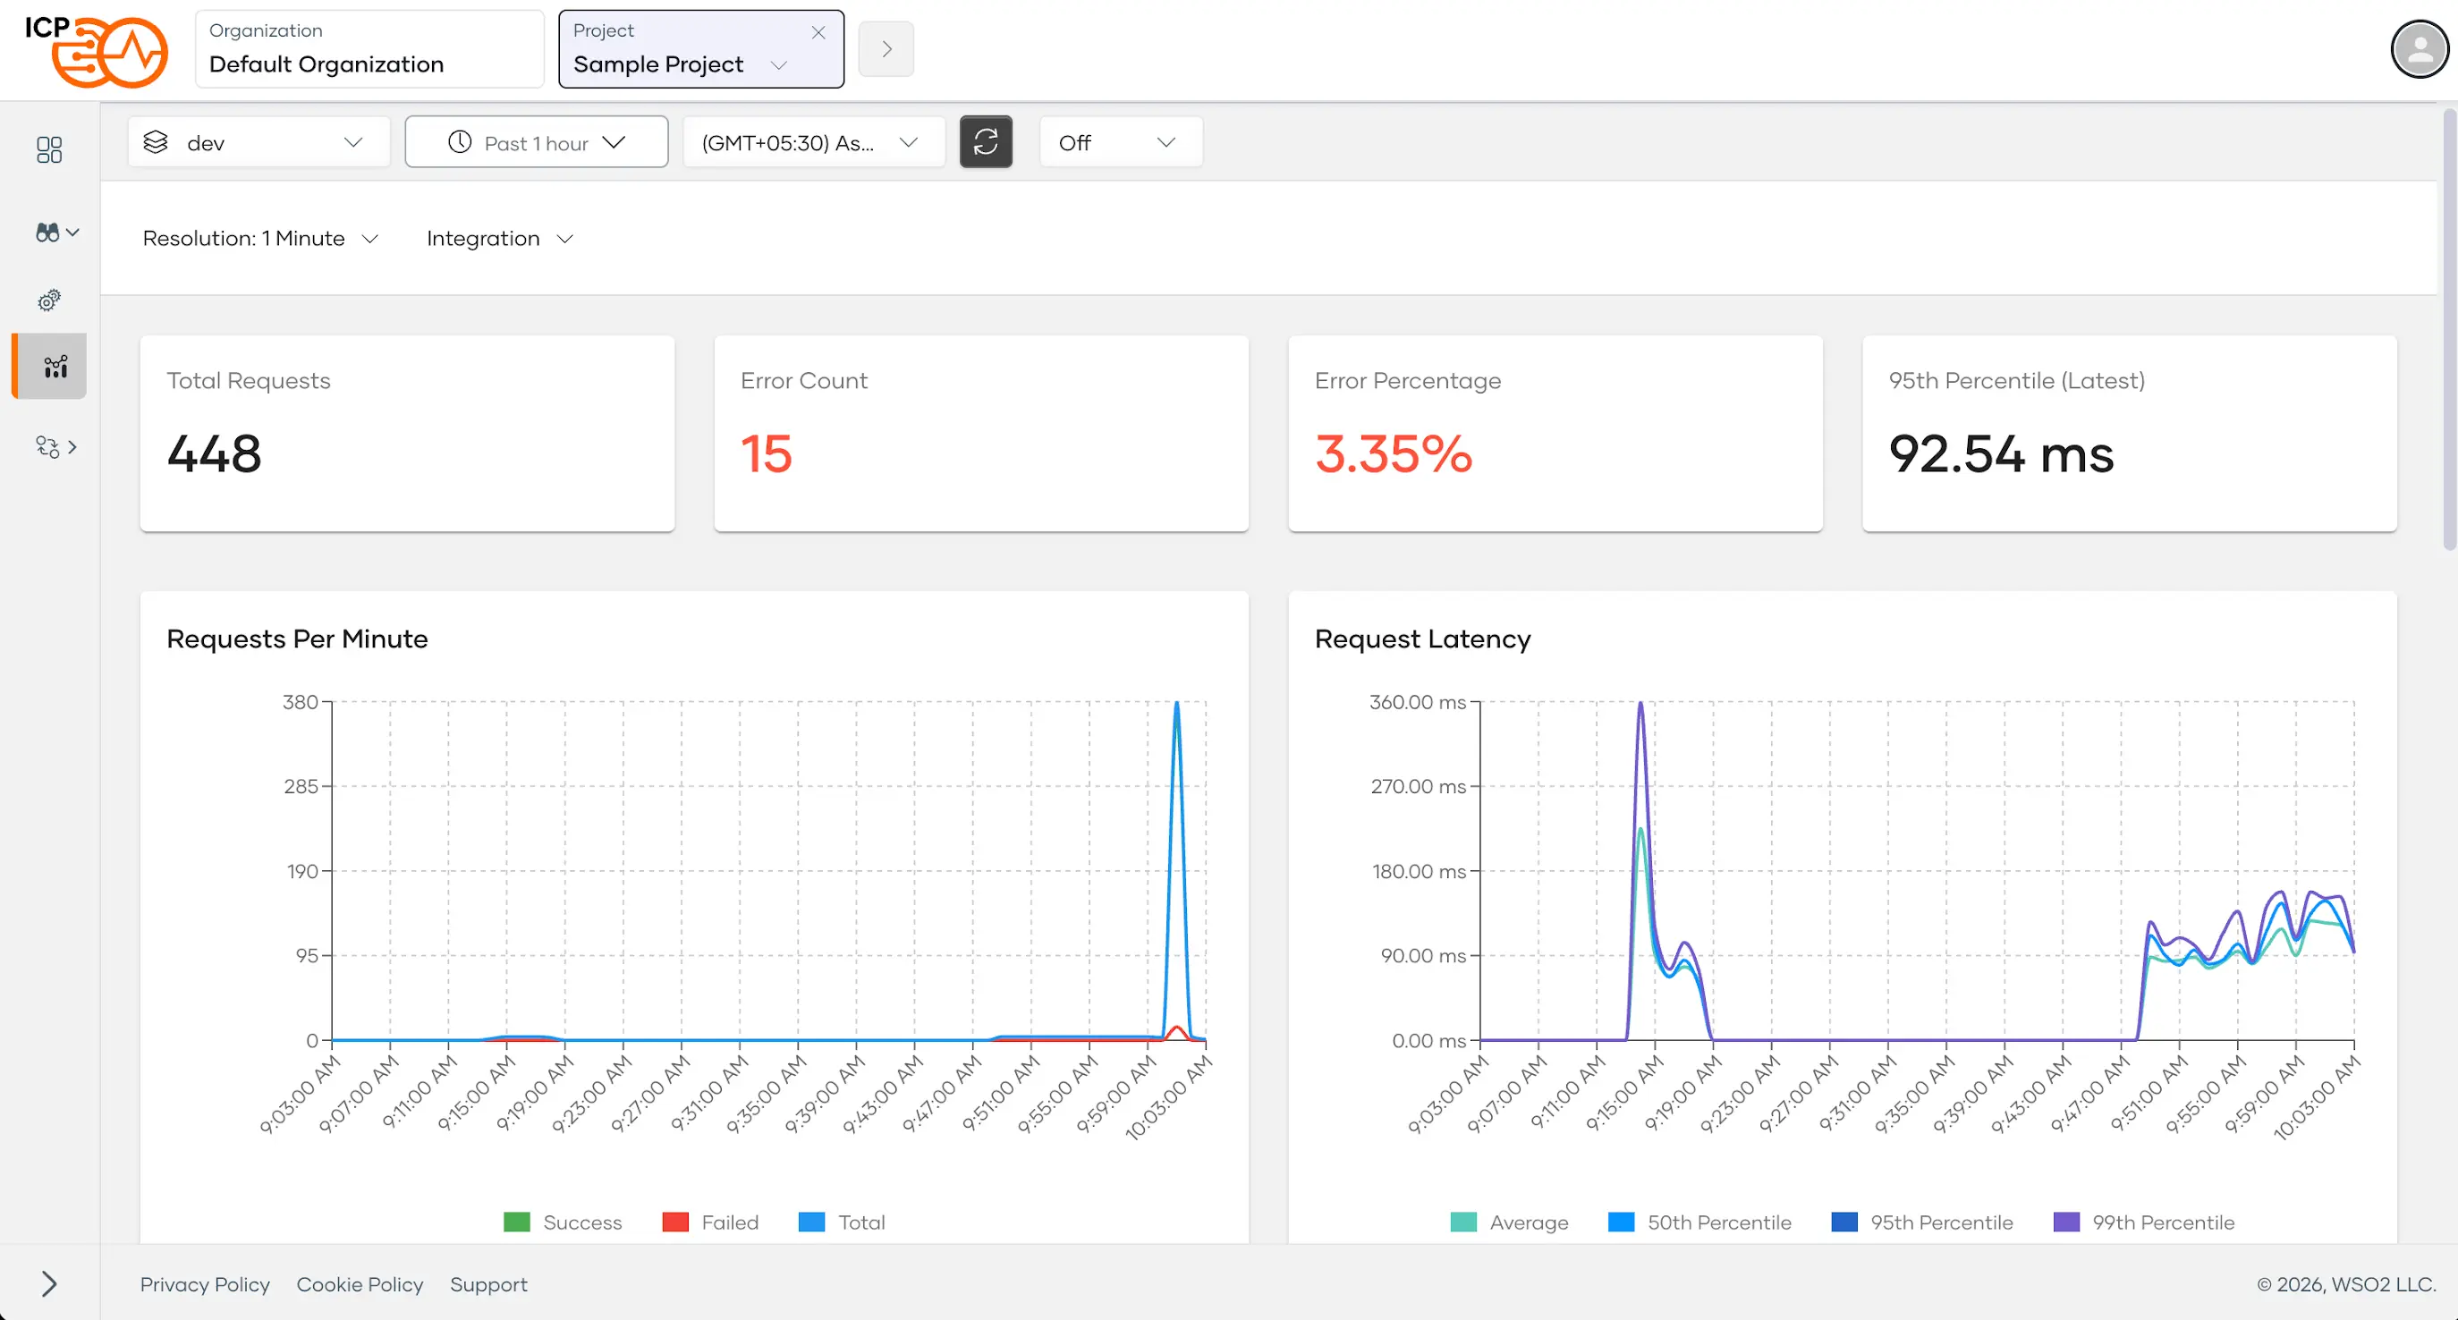2458x1320 pixels.
Task: Click the access control sidebar icon
Action: coord(47,446)
